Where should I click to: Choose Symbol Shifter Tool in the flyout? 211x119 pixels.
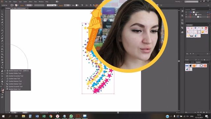[17, 73]
